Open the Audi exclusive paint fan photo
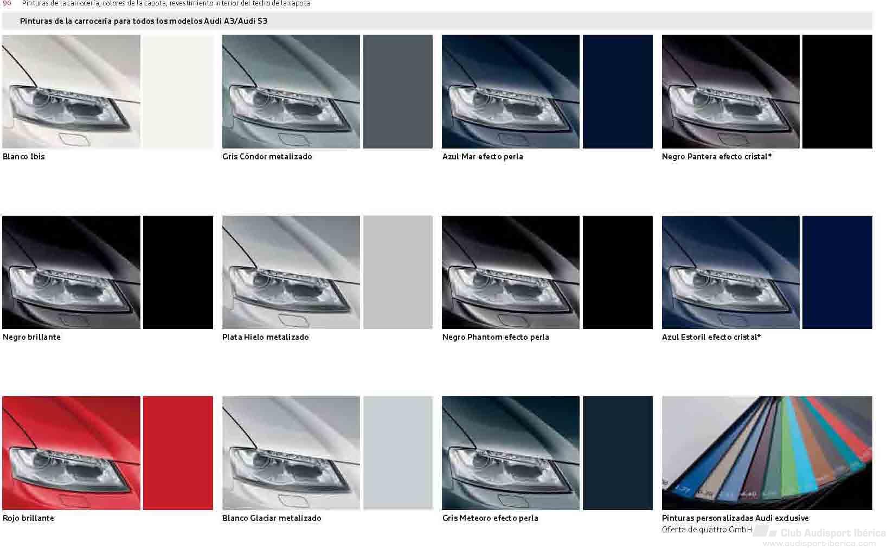Image resolution: width=887 pixels, height=548 pixels. point(767,453)
